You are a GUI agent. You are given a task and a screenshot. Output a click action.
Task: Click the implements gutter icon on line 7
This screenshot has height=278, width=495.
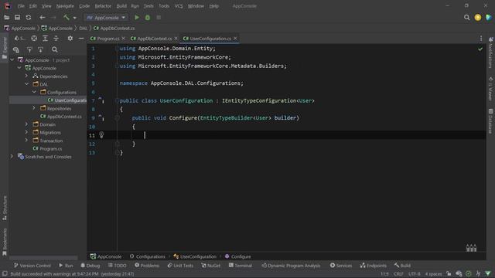pyautogui.click(x=101, y=100)
